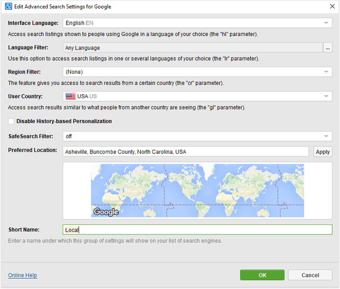Cancel the settings dialog
Screen dimensions: 340x289
click(310, 275)
